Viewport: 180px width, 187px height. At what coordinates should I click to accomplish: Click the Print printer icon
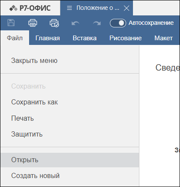32,23
